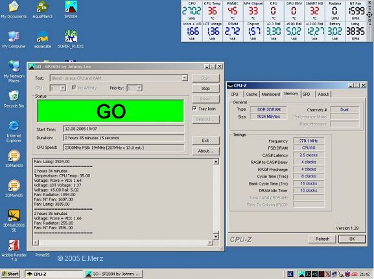Toggle the No Affinity checkbox
This screenshot has height=279, width=374.
(x=74, y=88)
